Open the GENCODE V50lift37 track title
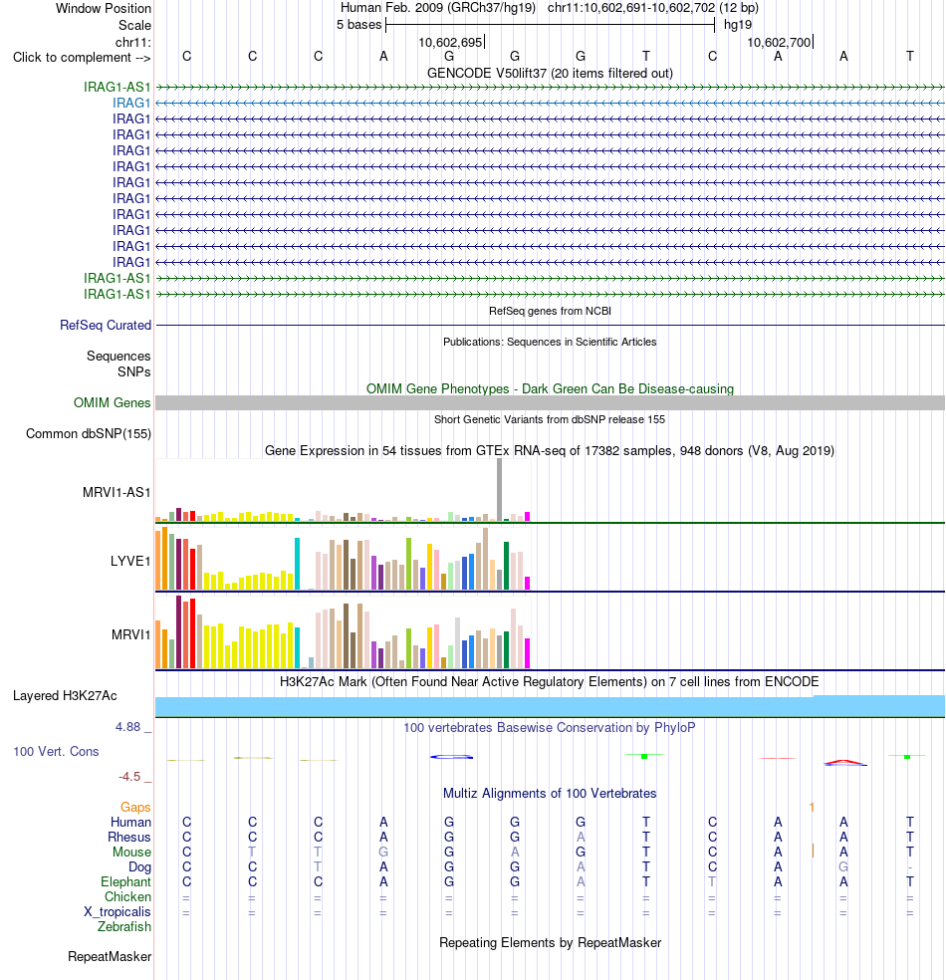This screenshot has width=946, height=980. pos(550,74)
